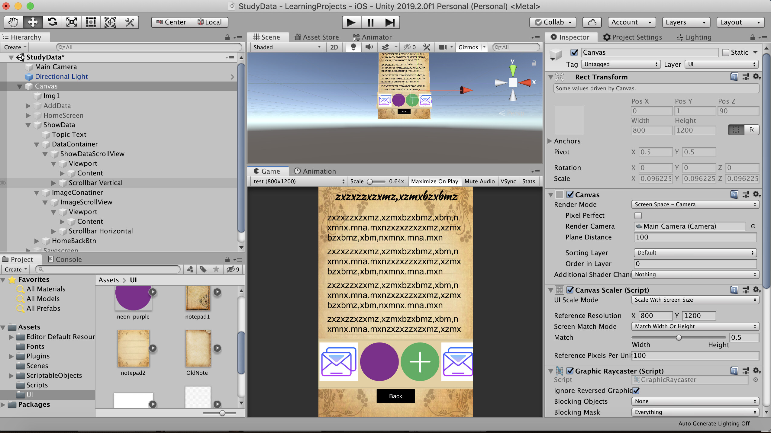Adjust the Match width-height slider
The width and height of the screenshot is (771, 433).
tap(679, 338)
